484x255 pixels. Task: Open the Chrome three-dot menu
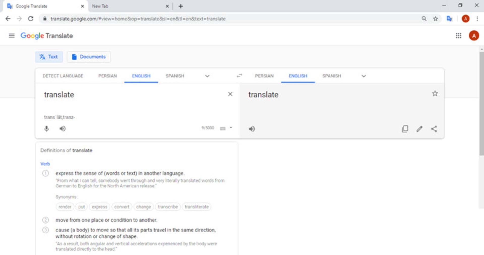(477, 19)
